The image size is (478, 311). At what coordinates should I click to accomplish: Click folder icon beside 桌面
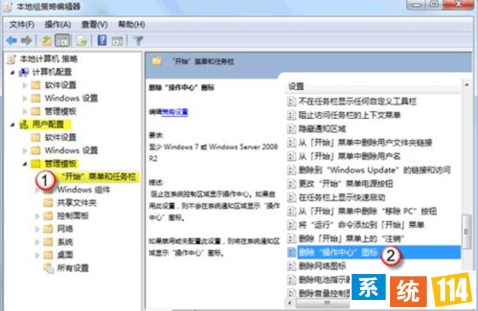(48, 255)
